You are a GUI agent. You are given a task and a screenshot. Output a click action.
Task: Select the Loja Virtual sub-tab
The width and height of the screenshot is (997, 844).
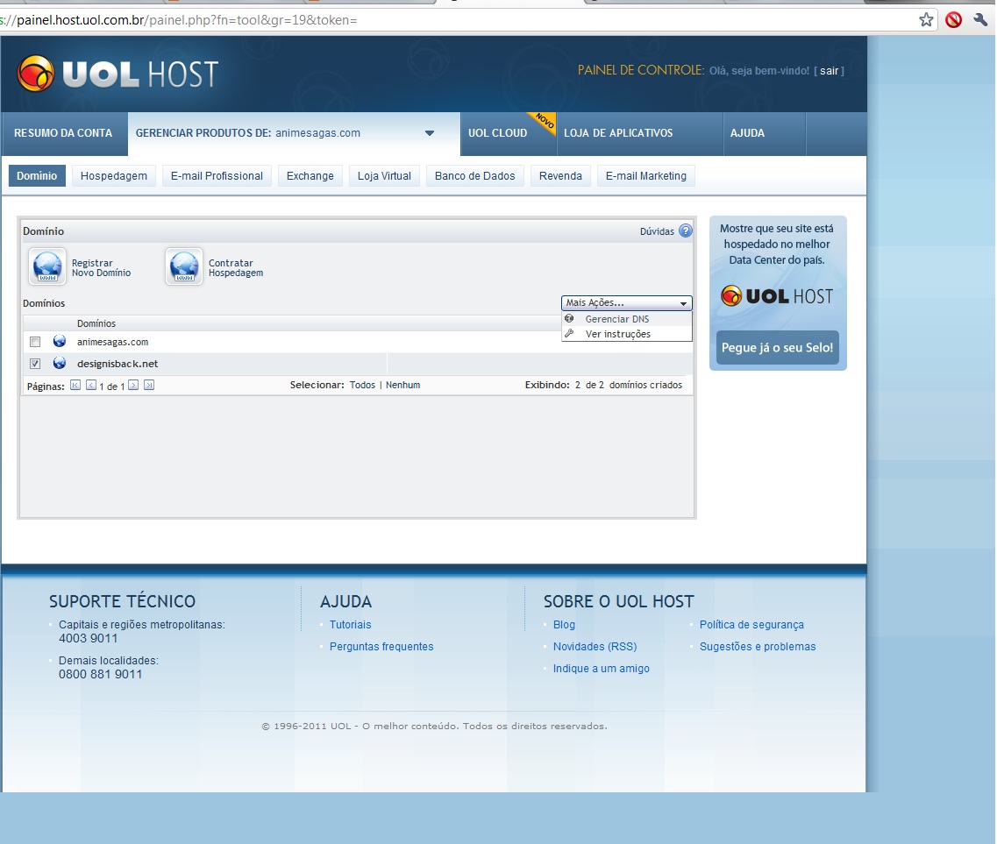click(384, 176)
